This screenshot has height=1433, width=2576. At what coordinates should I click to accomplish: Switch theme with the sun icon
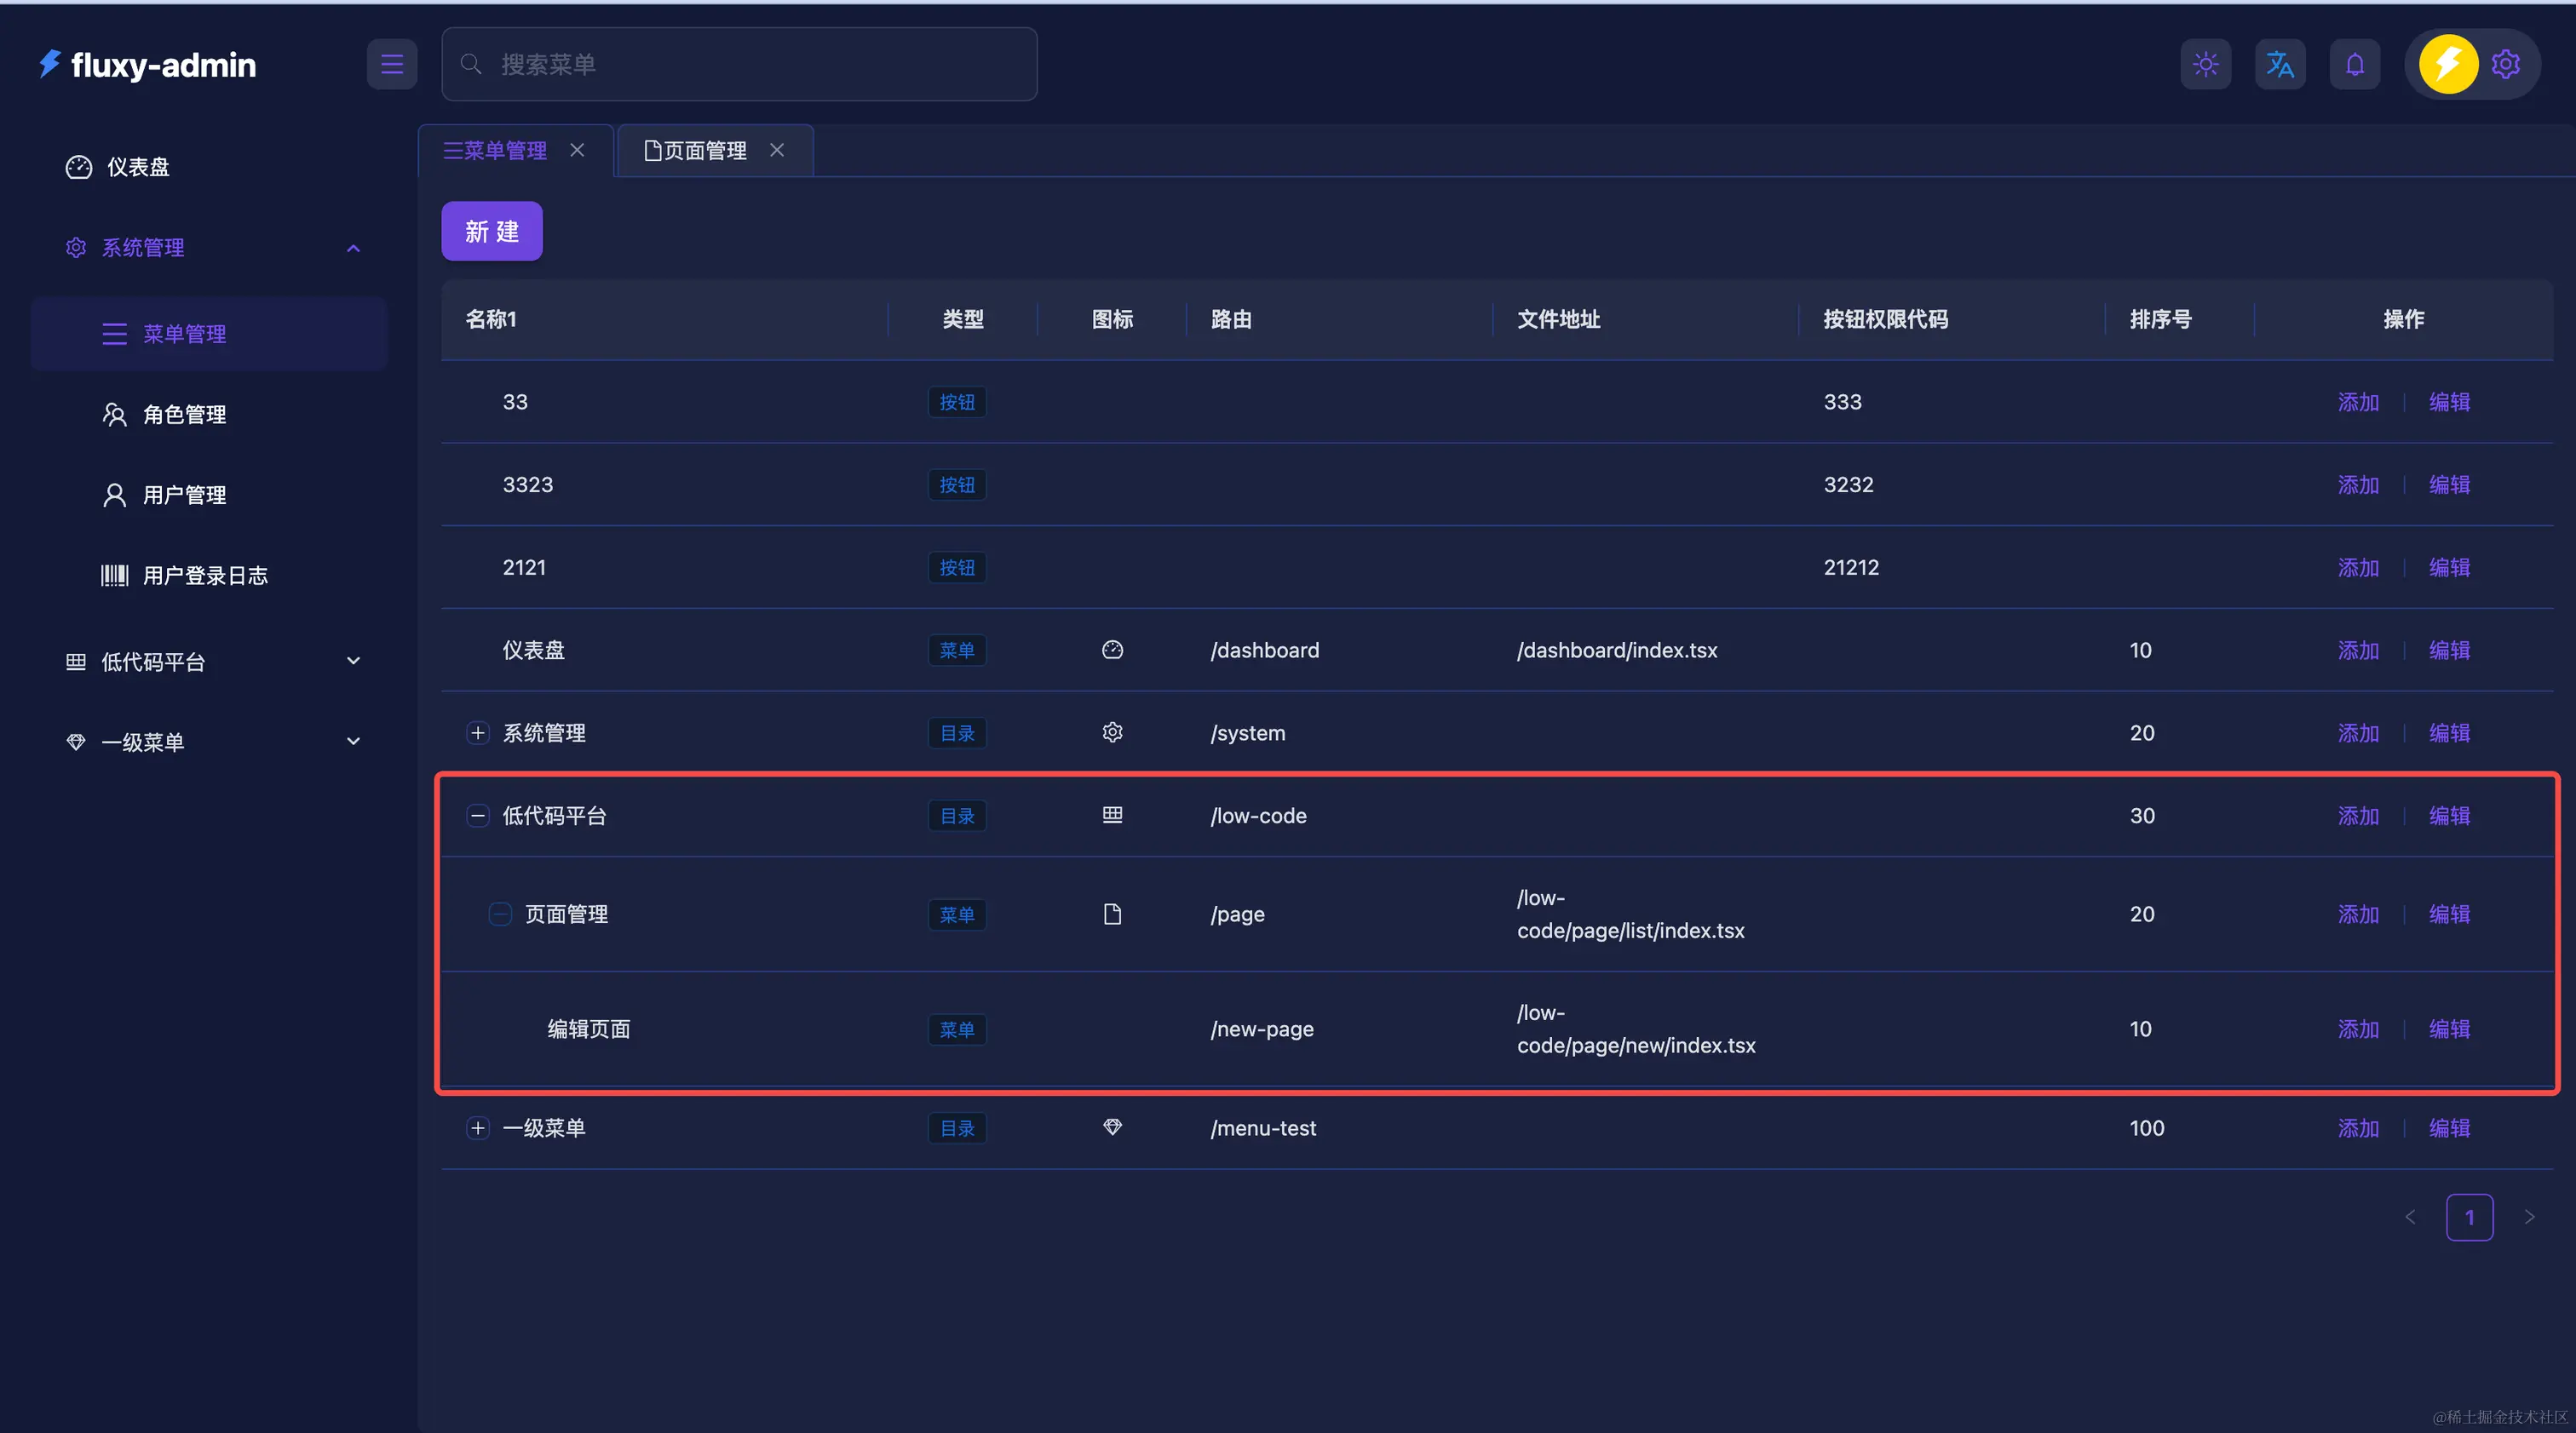[2205, 64]
